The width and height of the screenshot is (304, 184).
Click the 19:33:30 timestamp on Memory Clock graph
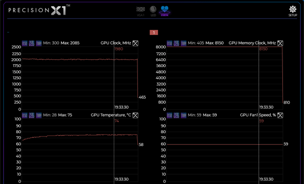(266, 107)
